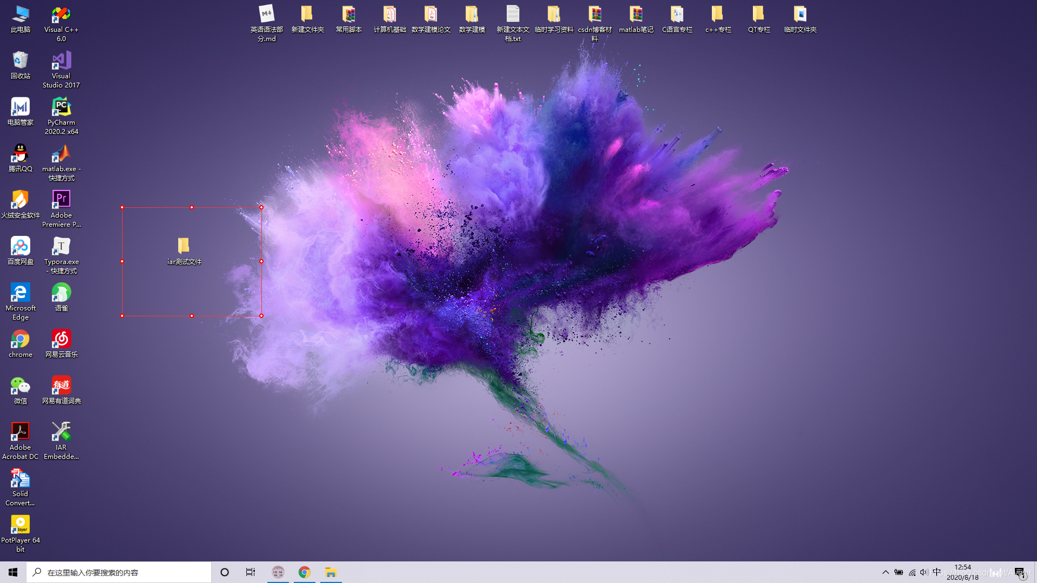This screenshot has width=1037, height=583.
Task: Click the taskbar search box
Action: 119,572
